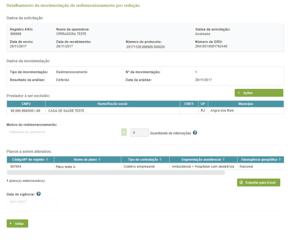Click the Quantidade de internações number field
Viewport: 295px width, 240px height.
(x=139, y=133)
